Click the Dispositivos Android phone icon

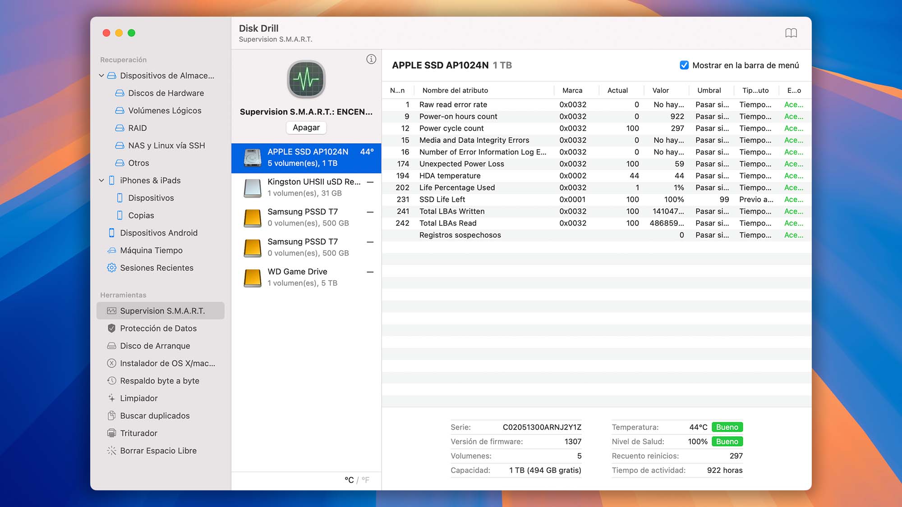pyautogui.click(x=111, y=233)
